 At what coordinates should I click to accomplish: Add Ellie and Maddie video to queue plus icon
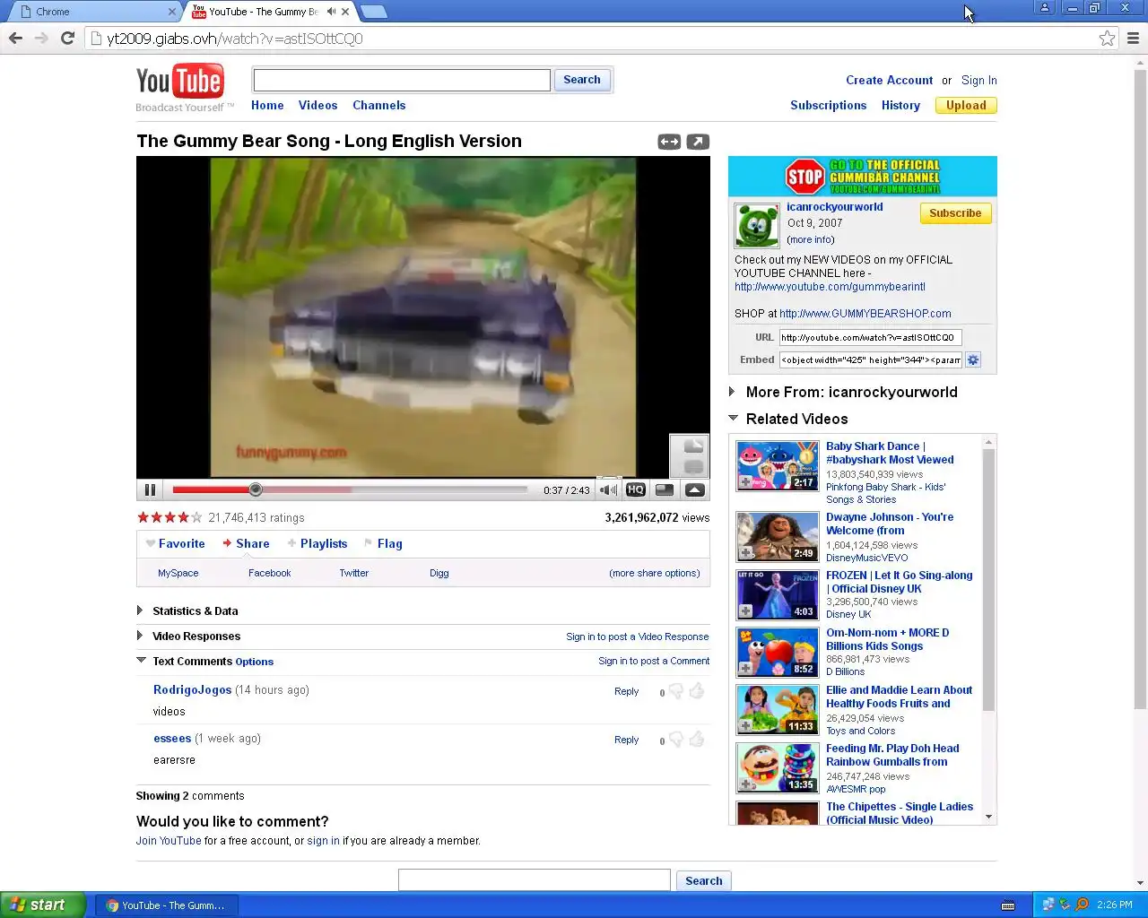tap(745, 726)
